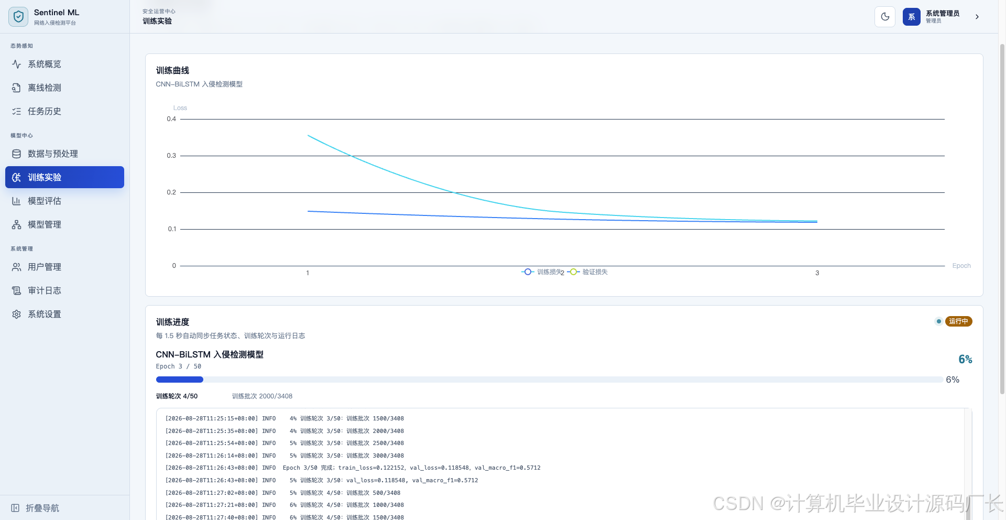The width and height of the screenshot is (1006, 520).
Task: Click 训练轮次 4/50 text
Action: coord(177,396)
